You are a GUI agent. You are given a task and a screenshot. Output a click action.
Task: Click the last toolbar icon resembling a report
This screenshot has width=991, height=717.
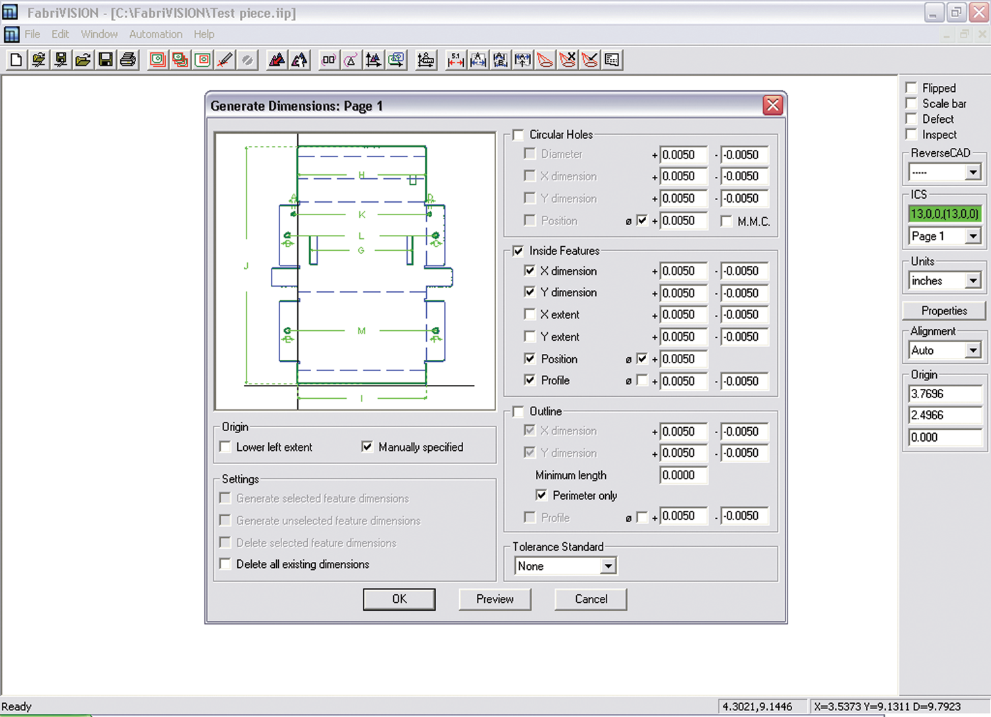click(612, 60)
